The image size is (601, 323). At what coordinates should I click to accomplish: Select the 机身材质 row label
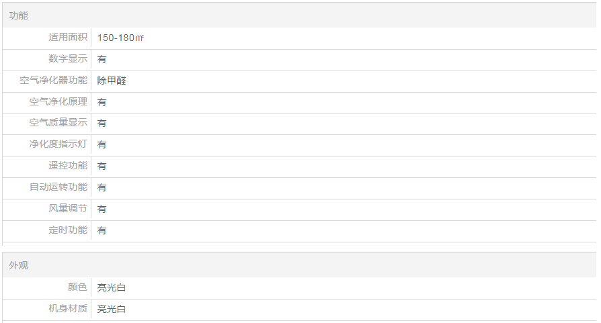tap(68, 309)
